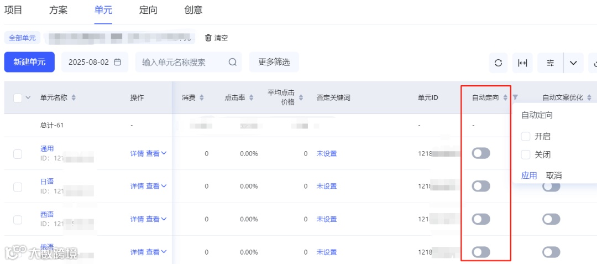
Task: Switch to the 定向 tab
Action: [148, 10]
